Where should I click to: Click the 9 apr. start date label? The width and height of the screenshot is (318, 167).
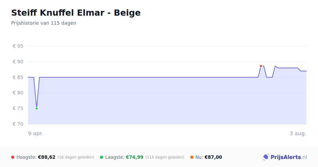pos(36,133)
